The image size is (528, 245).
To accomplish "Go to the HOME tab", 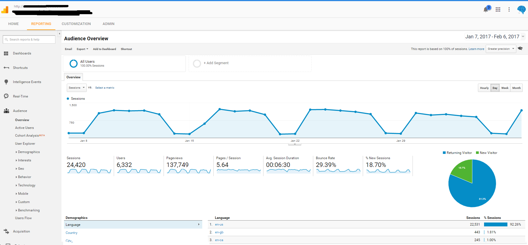I will pyautogui.click(x=14, y=24).
